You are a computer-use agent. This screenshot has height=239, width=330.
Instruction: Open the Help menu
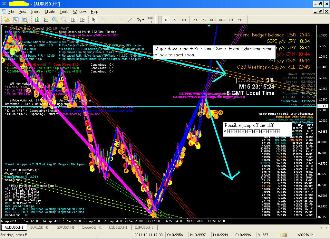tap(94, 12)
